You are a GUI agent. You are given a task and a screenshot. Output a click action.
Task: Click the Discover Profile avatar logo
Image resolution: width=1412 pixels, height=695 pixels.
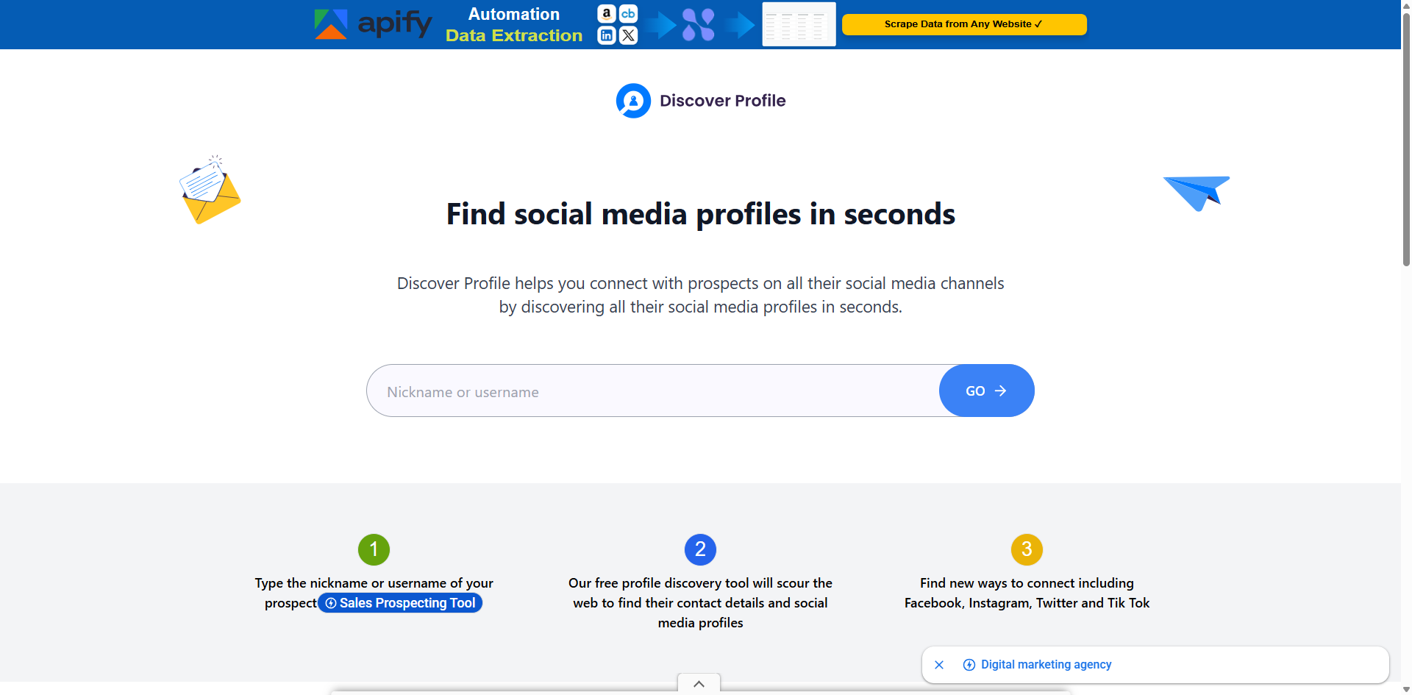[x=633, y=101]
